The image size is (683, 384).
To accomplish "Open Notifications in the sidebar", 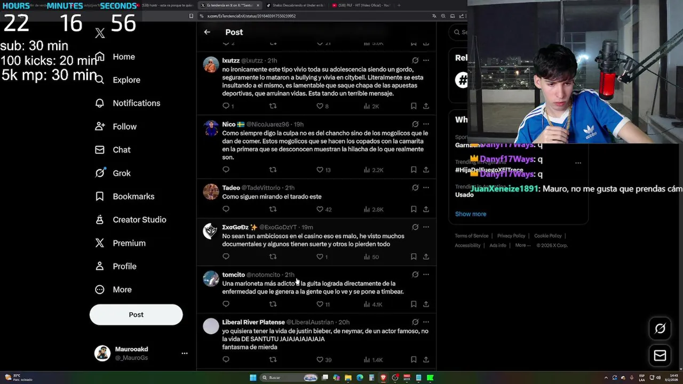I will [128, 103].
